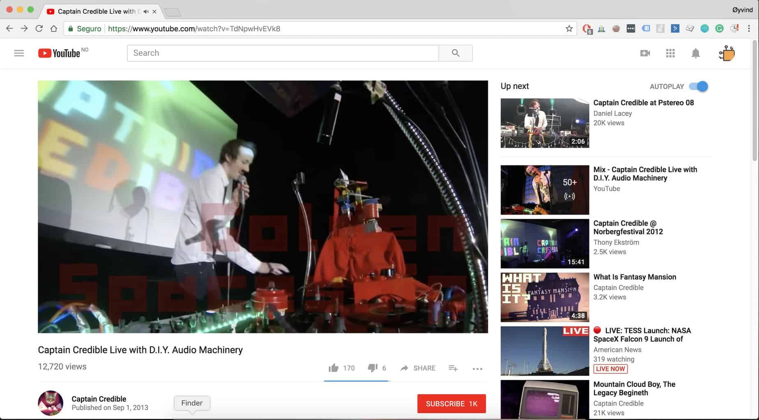This screenshot has width=759, height=420.
Task: Close the Captain Credible tab
Action: (154, 11)
